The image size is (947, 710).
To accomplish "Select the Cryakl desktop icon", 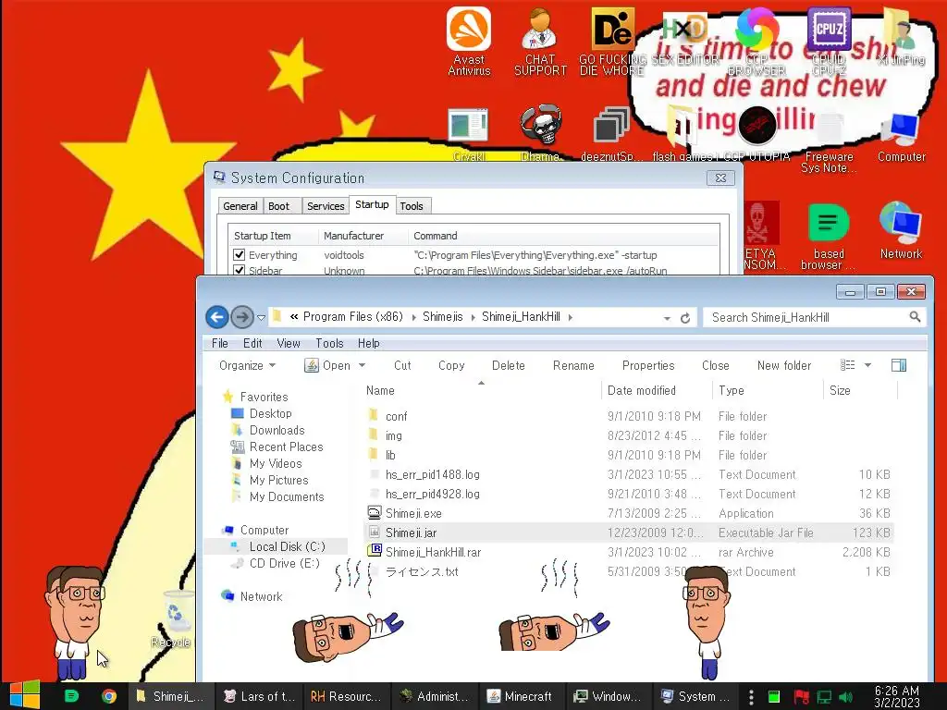I will pyautogui.click(x=469, y=133).
